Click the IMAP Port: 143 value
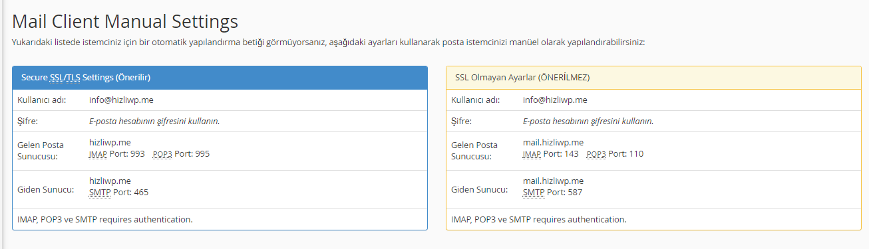The image size is (869, 249). (551, 154)
